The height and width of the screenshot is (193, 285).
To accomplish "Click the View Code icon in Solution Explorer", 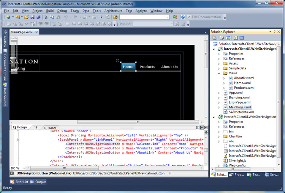I will click(x=236, y=38).
